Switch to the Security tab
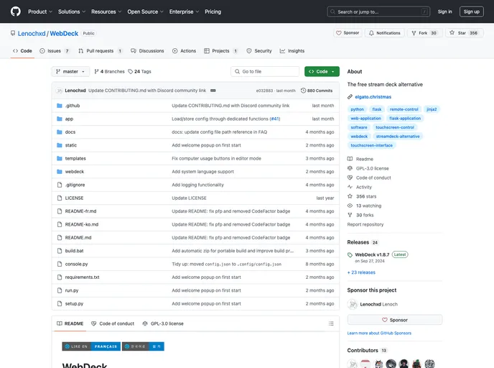494x368 pixels. tap(259, 51)
